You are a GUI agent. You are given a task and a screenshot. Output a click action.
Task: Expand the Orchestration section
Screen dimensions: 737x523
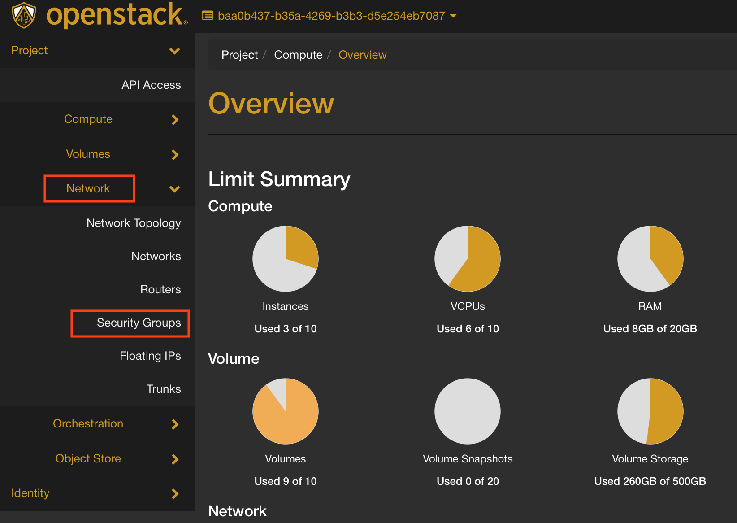tap(88, 423)
